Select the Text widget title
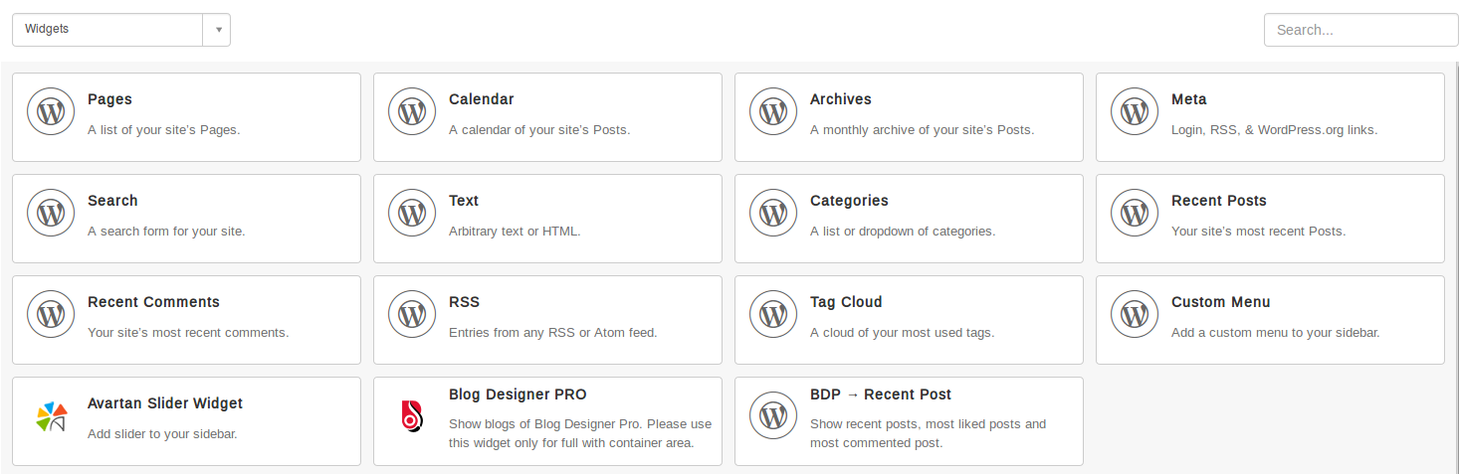The width and height of the screenshot is (1459, 474). point(464,201)
